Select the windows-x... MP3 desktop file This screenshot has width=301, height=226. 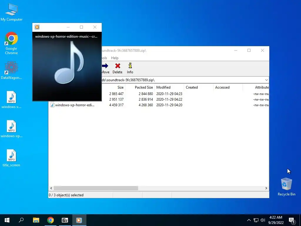point(11,99)
